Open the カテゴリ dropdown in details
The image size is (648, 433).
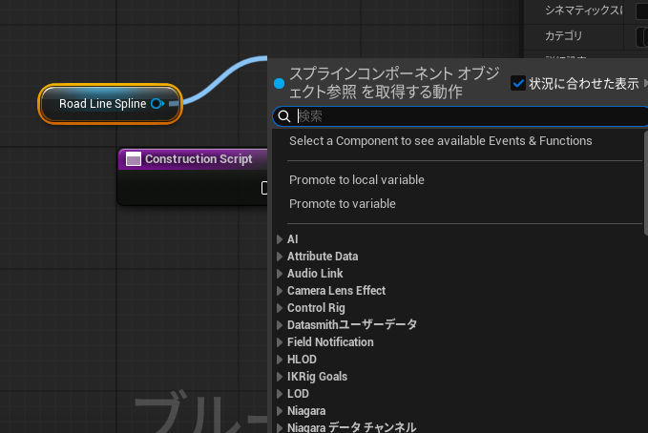coord(641,36)
